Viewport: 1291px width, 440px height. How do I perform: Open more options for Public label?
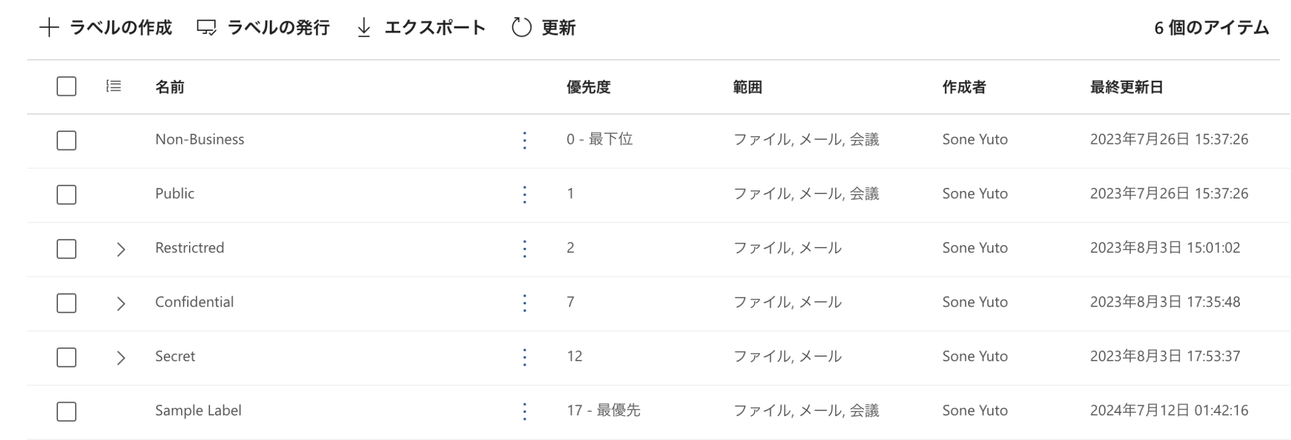coord(524,194)
